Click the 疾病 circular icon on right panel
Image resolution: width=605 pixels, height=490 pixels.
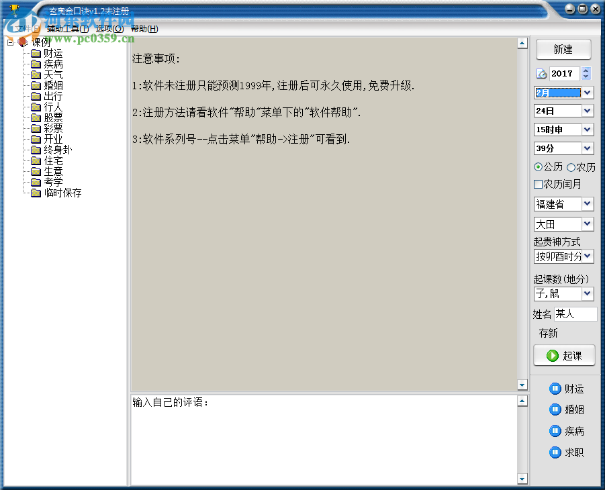click(x=555, y=431)
